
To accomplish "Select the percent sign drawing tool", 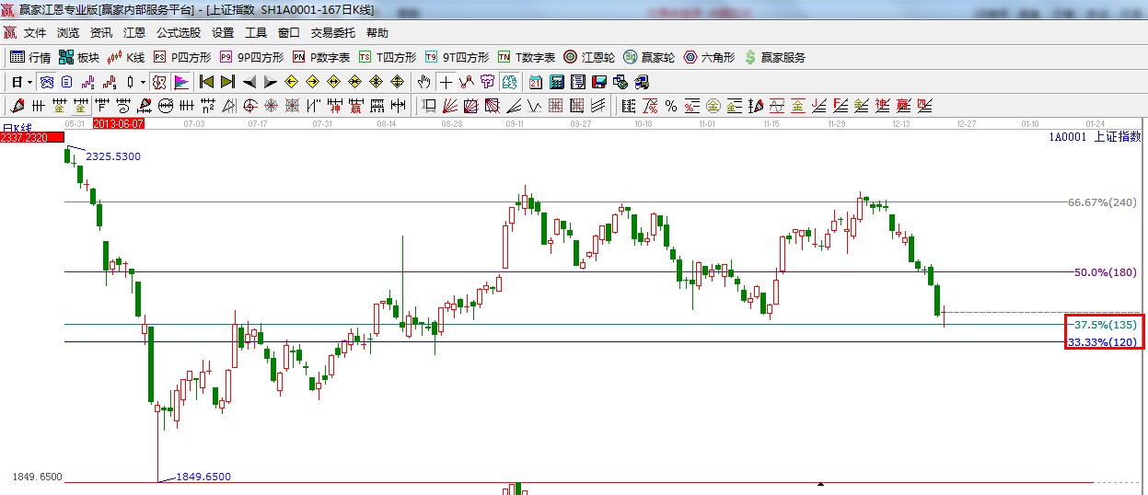I will [x=671, y=106].
